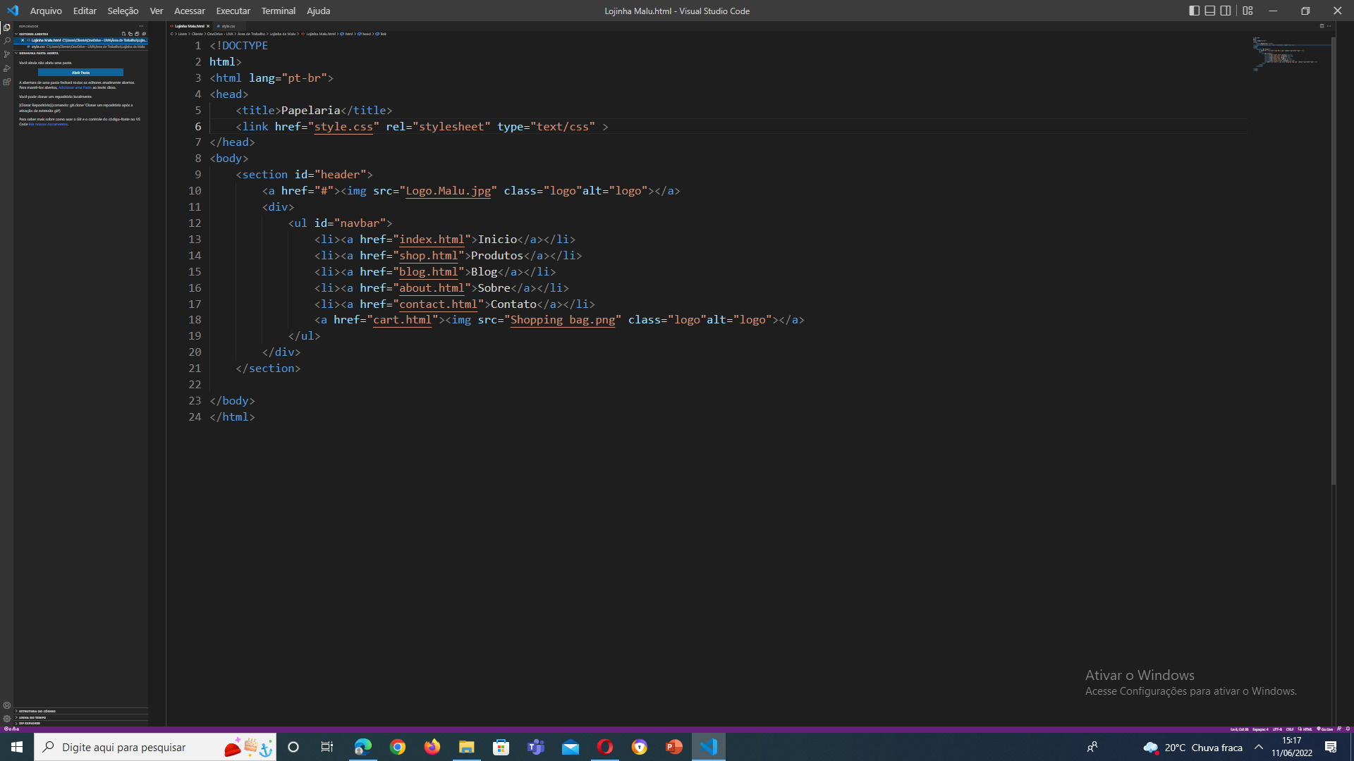Open the Search view in activity bar
Image resolution: width=1354 pixels, height=761 pixels.
pyautogui.click(x=6, y=41)
